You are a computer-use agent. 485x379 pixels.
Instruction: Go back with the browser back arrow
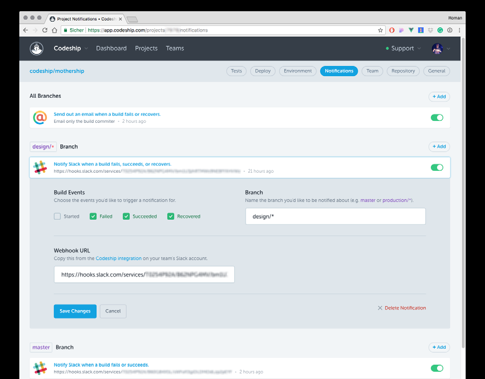pyautogui.click(x=26, y=30)
